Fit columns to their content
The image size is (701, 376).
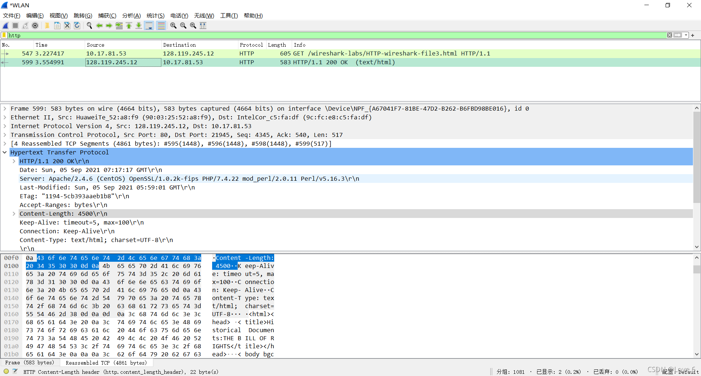(x=203, y=26)
